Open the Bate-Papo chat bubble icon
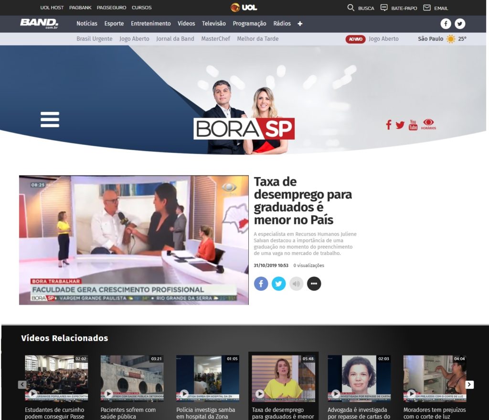Viewport: 489px width, 420px height. [x=384, y=8]
